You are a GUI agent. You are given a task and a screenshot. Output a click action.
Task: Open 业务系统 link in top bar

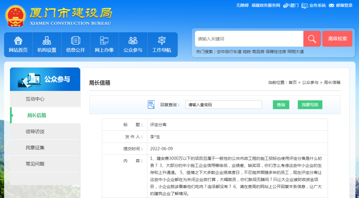point(314,5)
